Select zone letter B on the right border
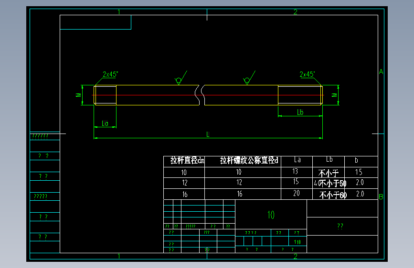The width and height of the screenshot is (414, 268). point(381,197)
